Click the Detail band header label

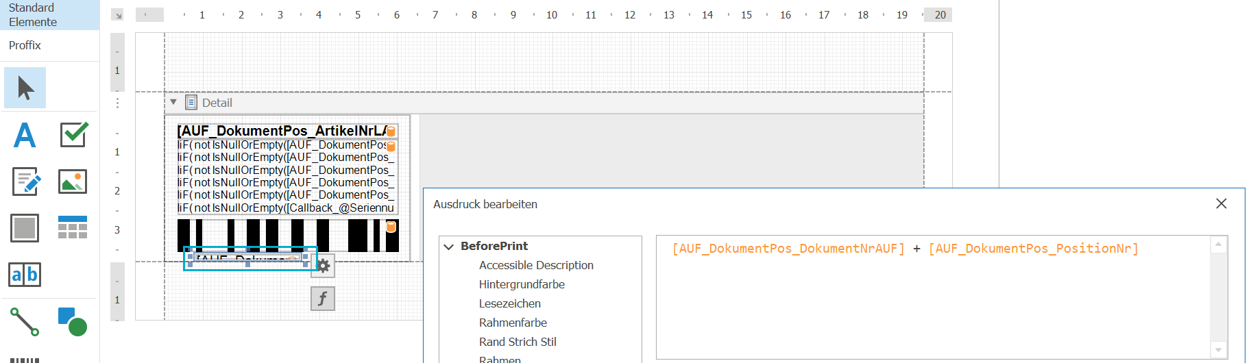click(217, 103)
